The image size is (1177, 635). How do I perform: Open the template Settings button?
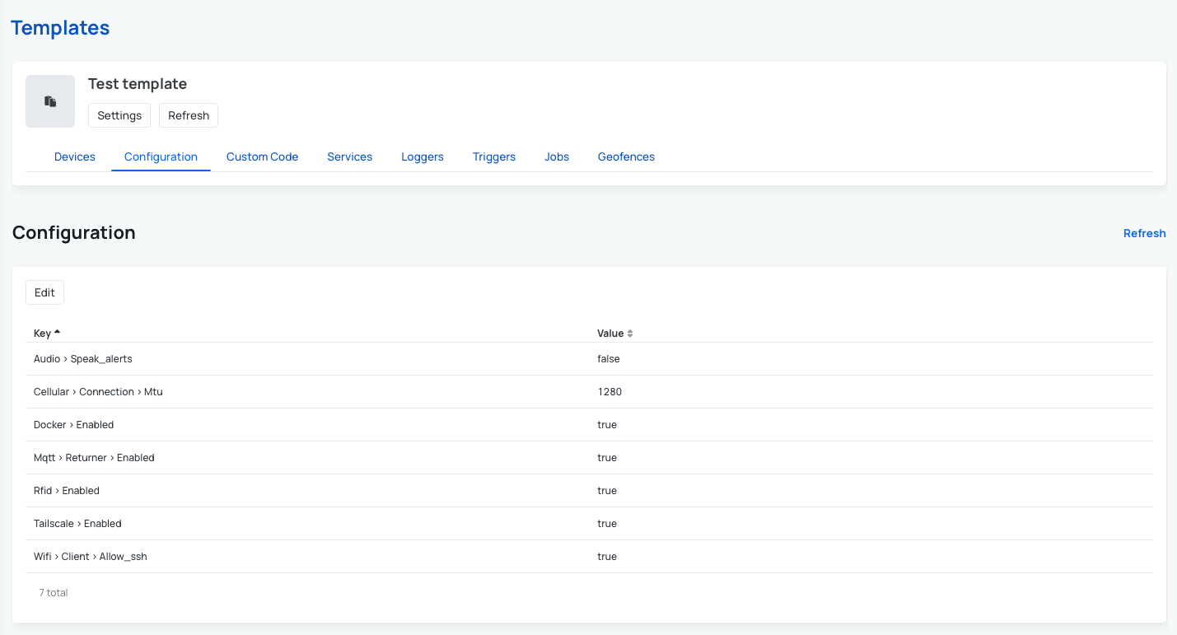click(119, 115)
